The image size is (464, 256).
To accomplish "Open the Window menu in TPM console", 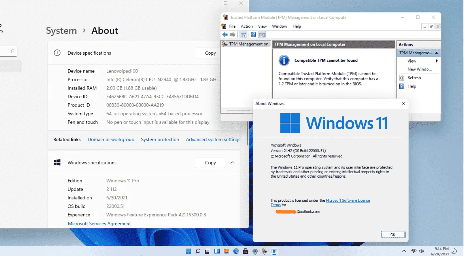I will [x=280, y=26].
